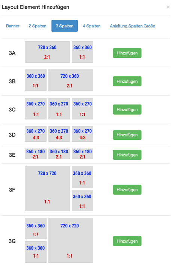
Task: Switch to the Banner tab
Action: tap(13, 26)
